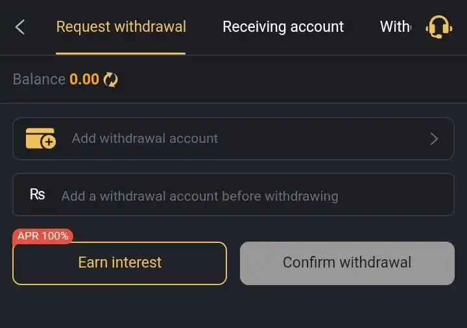Refresh the balance with the reload icon
467x328 pixels.
click(111, 80)
